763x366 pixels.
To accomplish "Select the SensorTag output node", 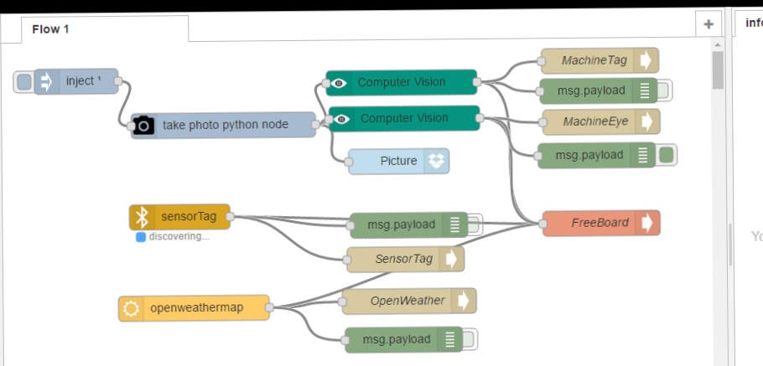I will tap(403, 259).
